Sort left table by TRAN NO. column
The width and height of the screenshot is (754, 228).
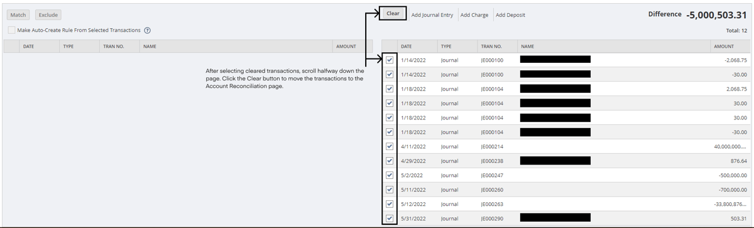click(119, 46)
